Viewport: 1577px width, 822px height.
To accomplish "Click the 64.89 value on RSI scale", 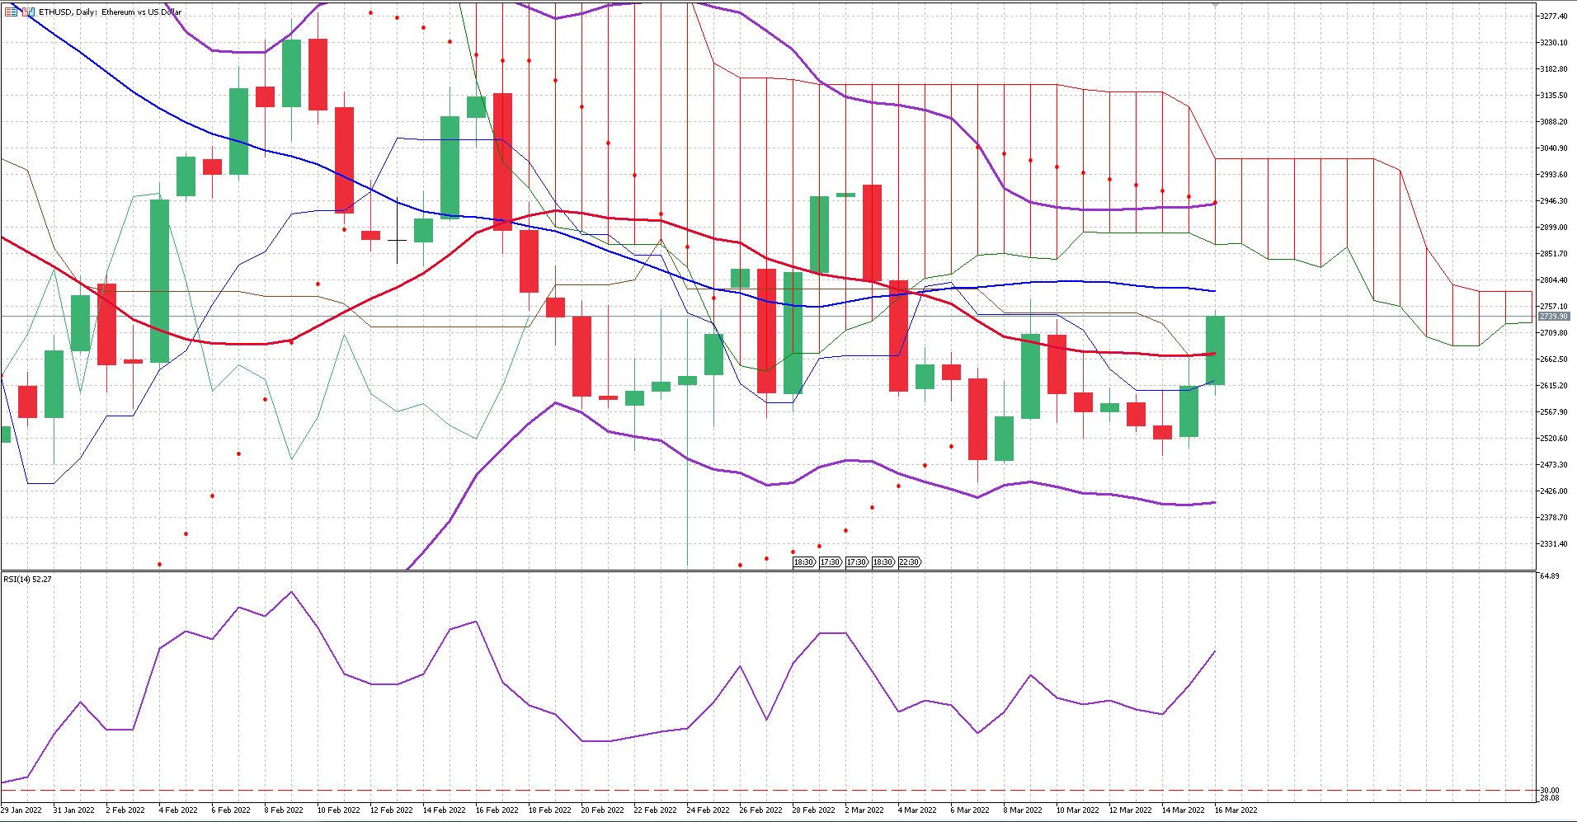I will [1549, 576].
